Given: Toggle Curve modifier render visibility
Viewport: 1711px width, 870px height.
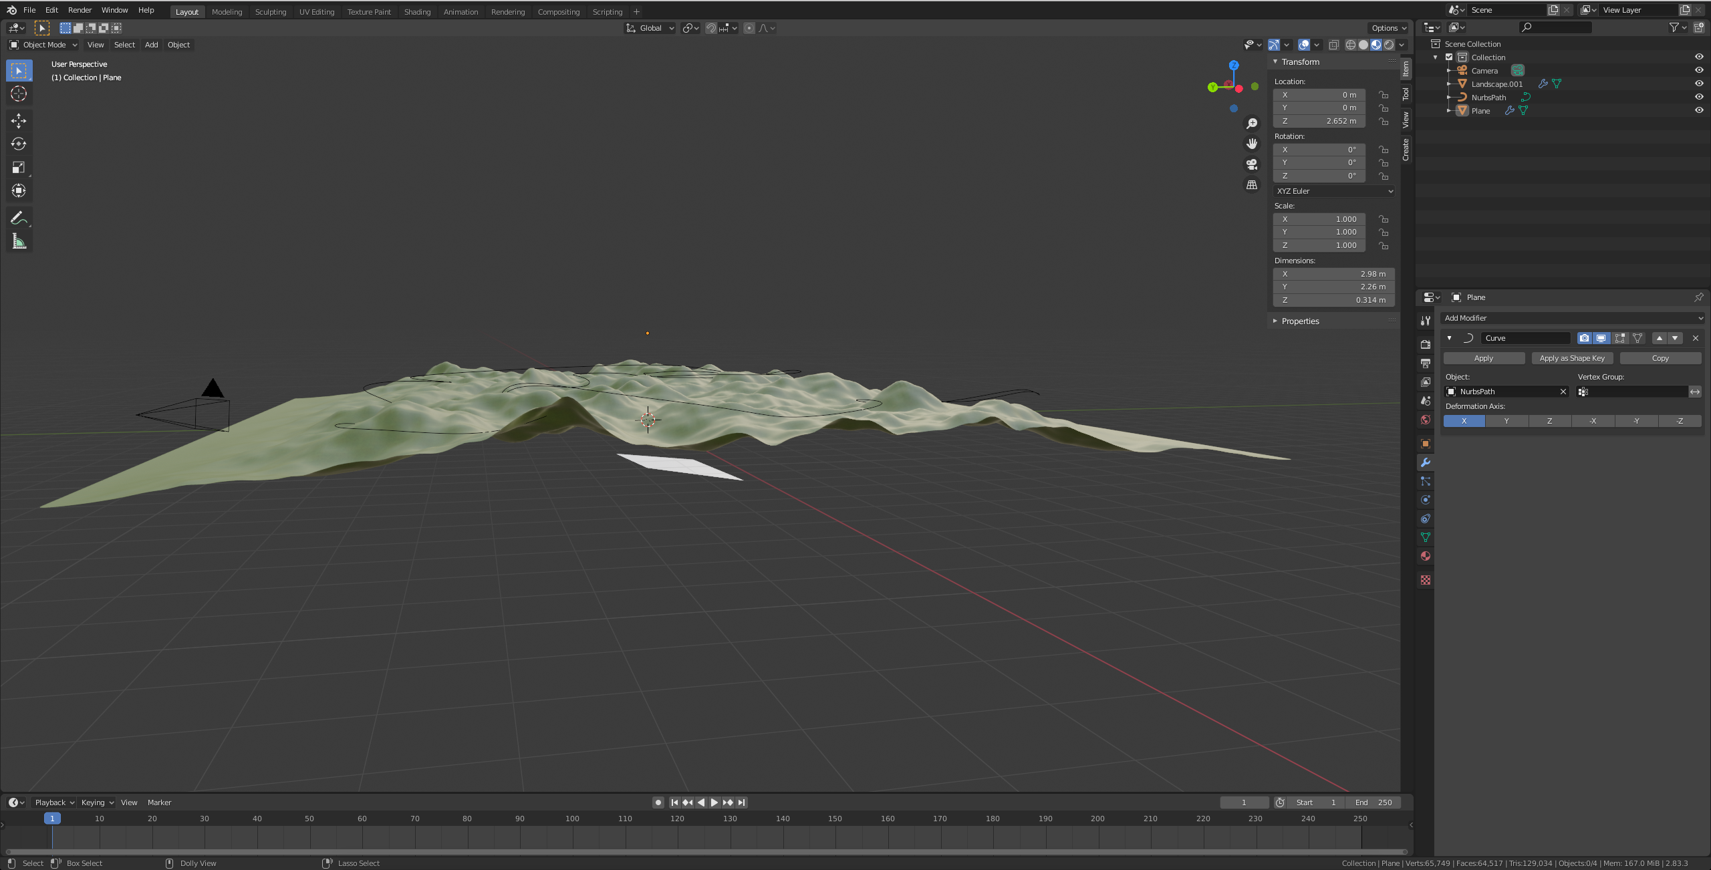Looking at the screenshot, I should point(1584,338).
